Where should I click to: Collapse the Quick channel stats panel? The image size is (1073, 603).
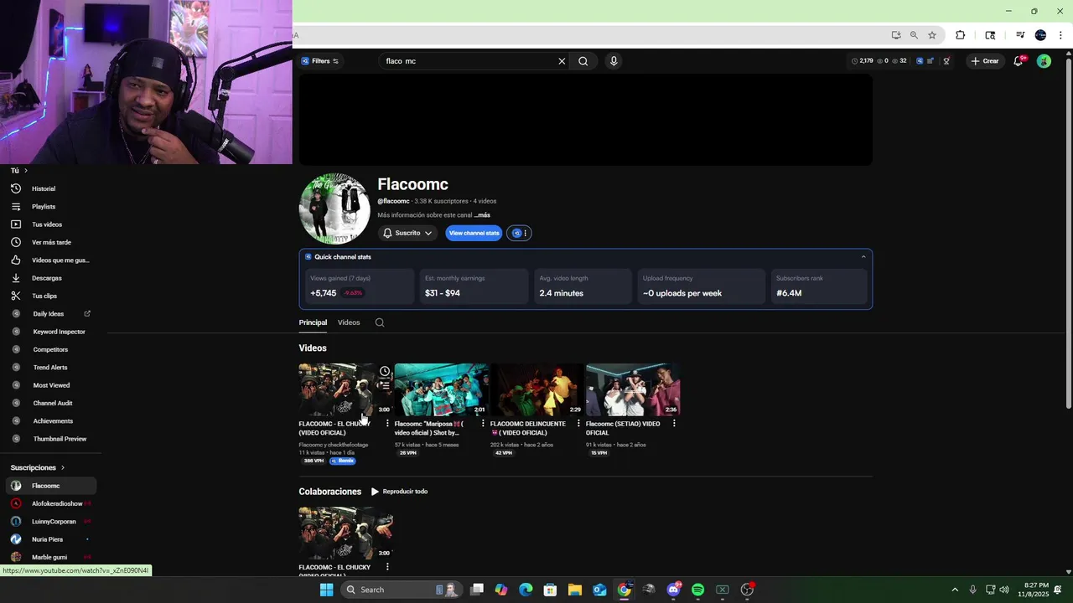coord(863,257)
